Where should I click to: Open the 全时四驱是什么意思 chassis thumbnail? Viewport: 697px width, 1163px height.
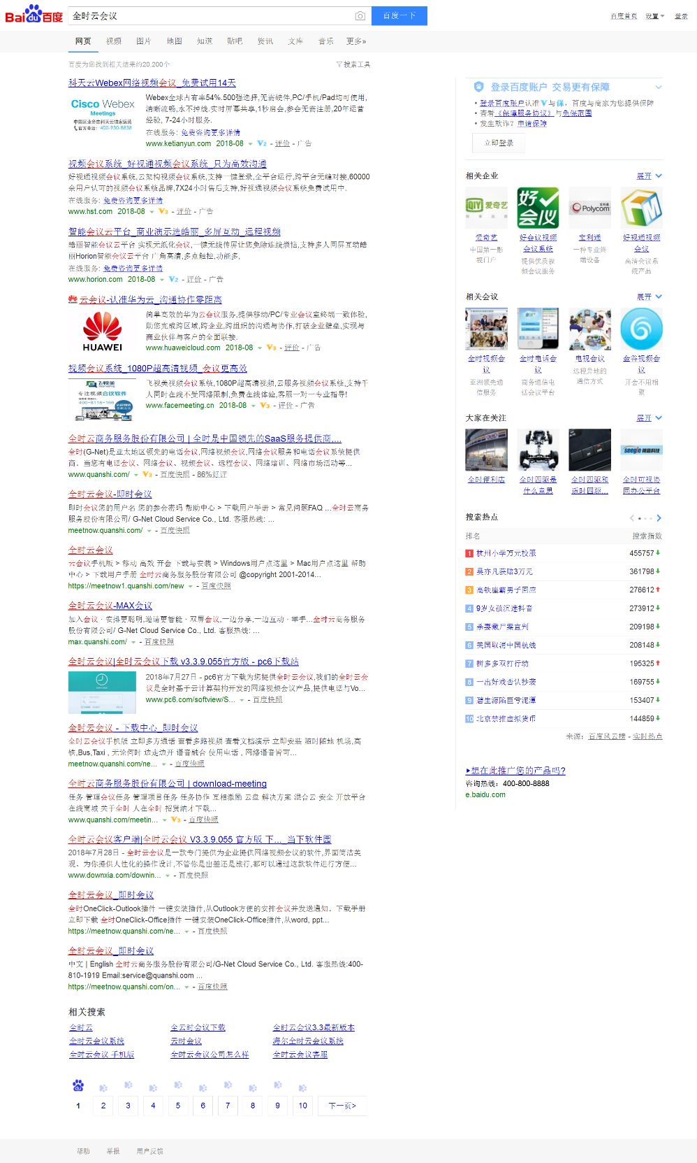coord(538,450)
